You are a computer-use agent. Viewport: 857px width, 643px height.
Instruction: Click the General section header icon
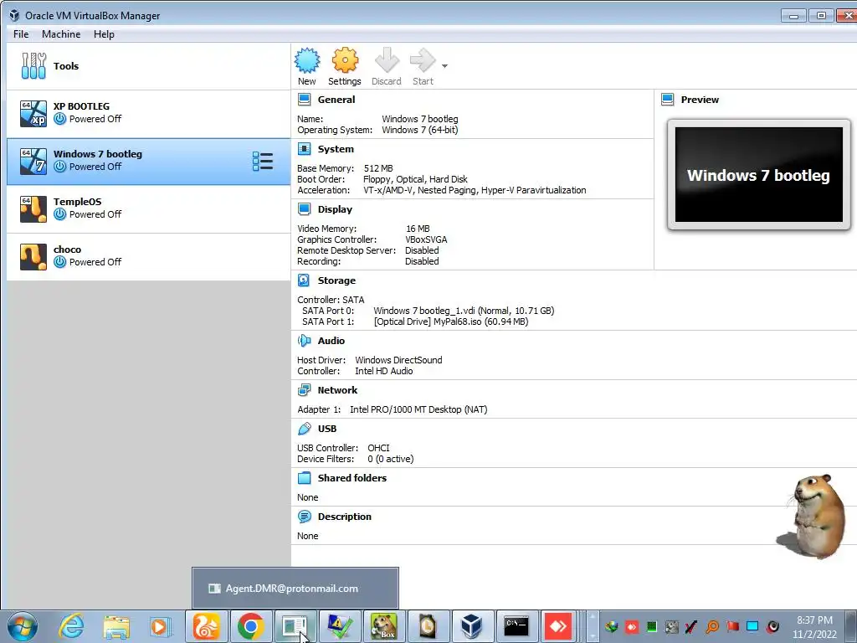click(304, 100)
